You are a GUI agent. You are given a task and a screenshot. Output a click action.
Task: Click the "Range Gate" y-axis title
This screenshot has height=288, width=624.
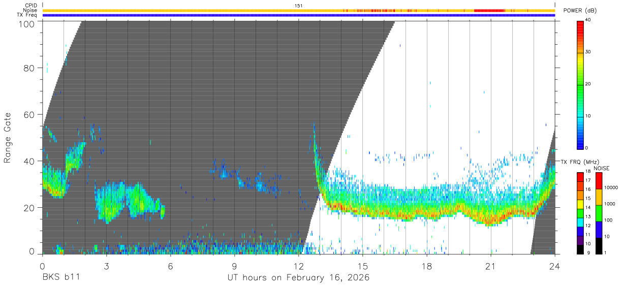point(8,138)
